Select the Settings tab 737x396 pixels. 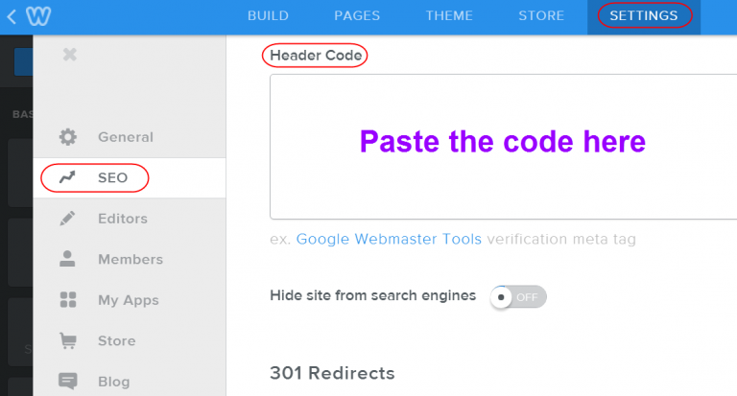pos(644,16)
